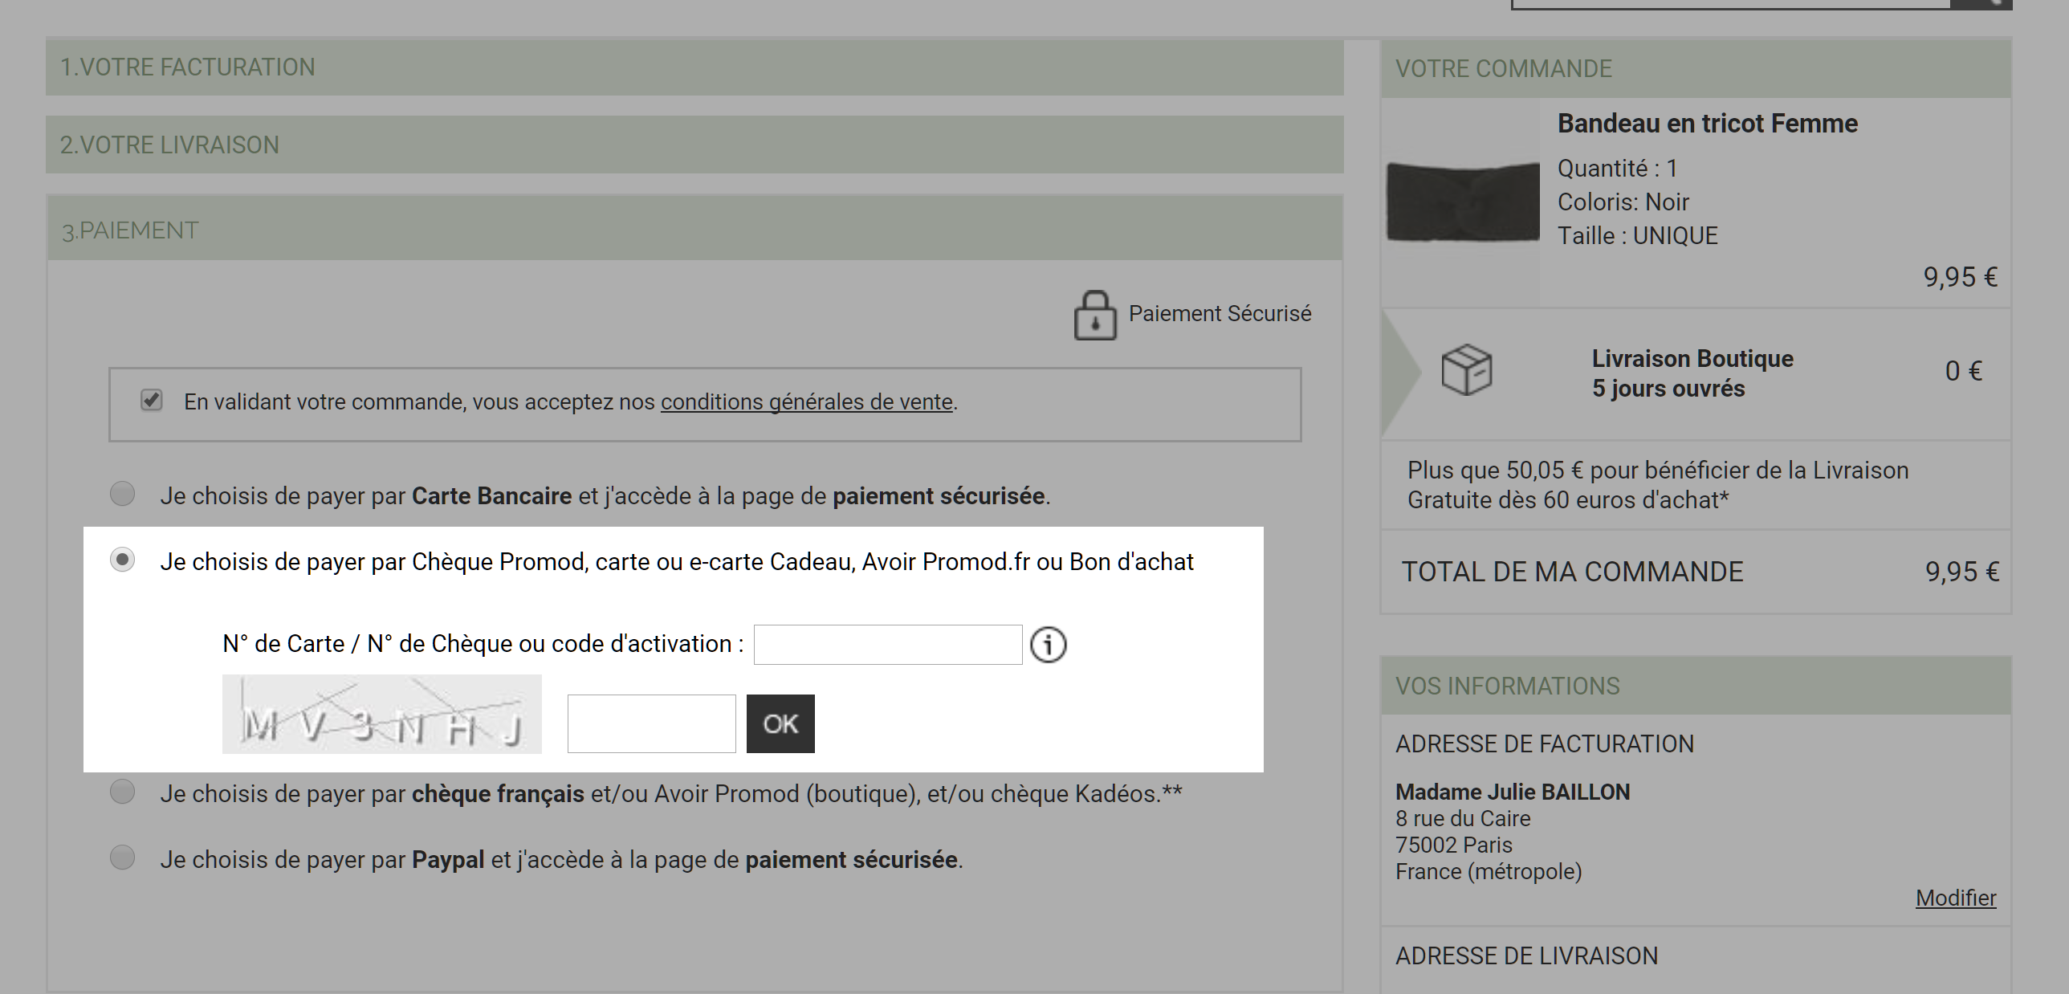Viewport: 2069px width, 994px height.
Task: Expand the 1.Votre Facturation section
Action: (694, 67)
